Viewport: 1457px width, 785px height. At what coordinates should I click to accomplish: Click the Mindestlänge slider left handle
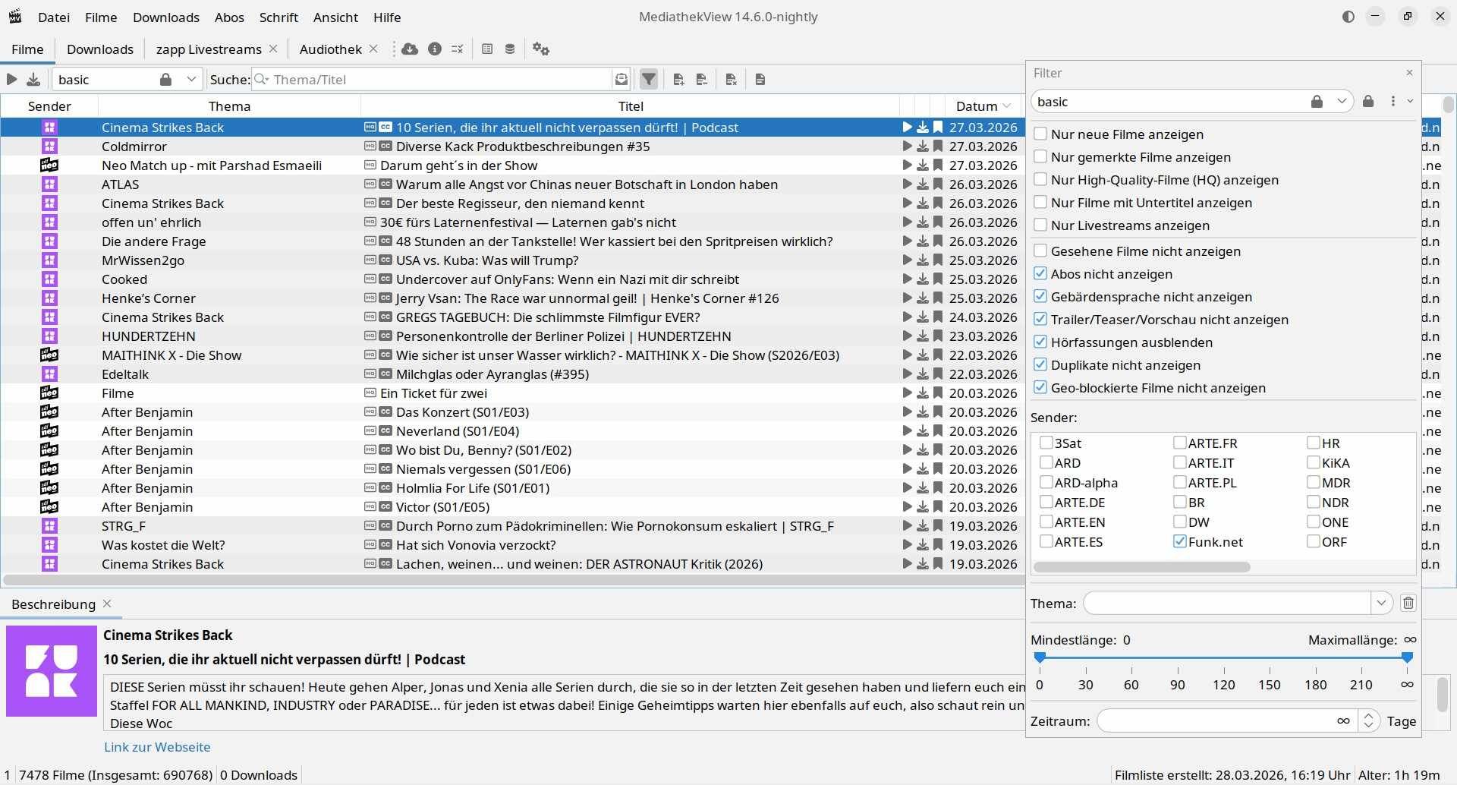[1040, 657]
